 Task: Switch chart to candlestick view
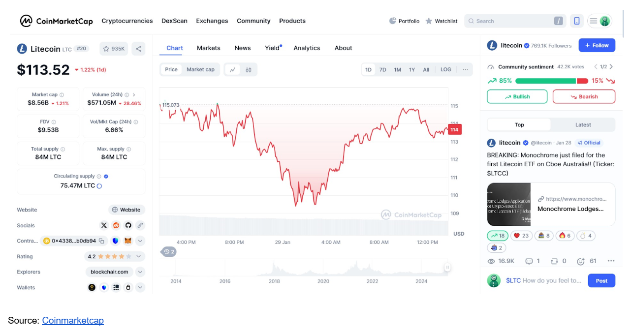click(249, 70)
